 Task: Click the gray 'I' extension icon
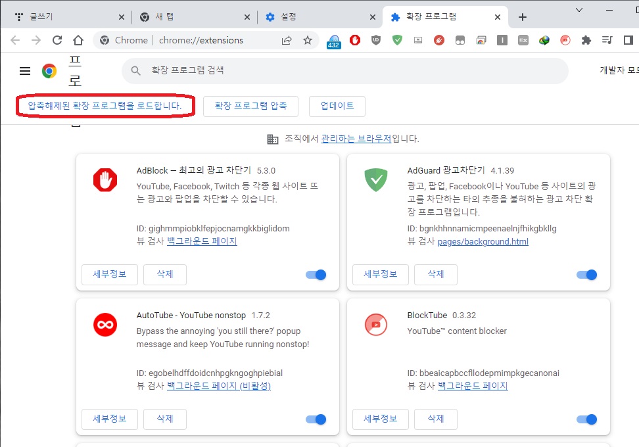(502, 40)
